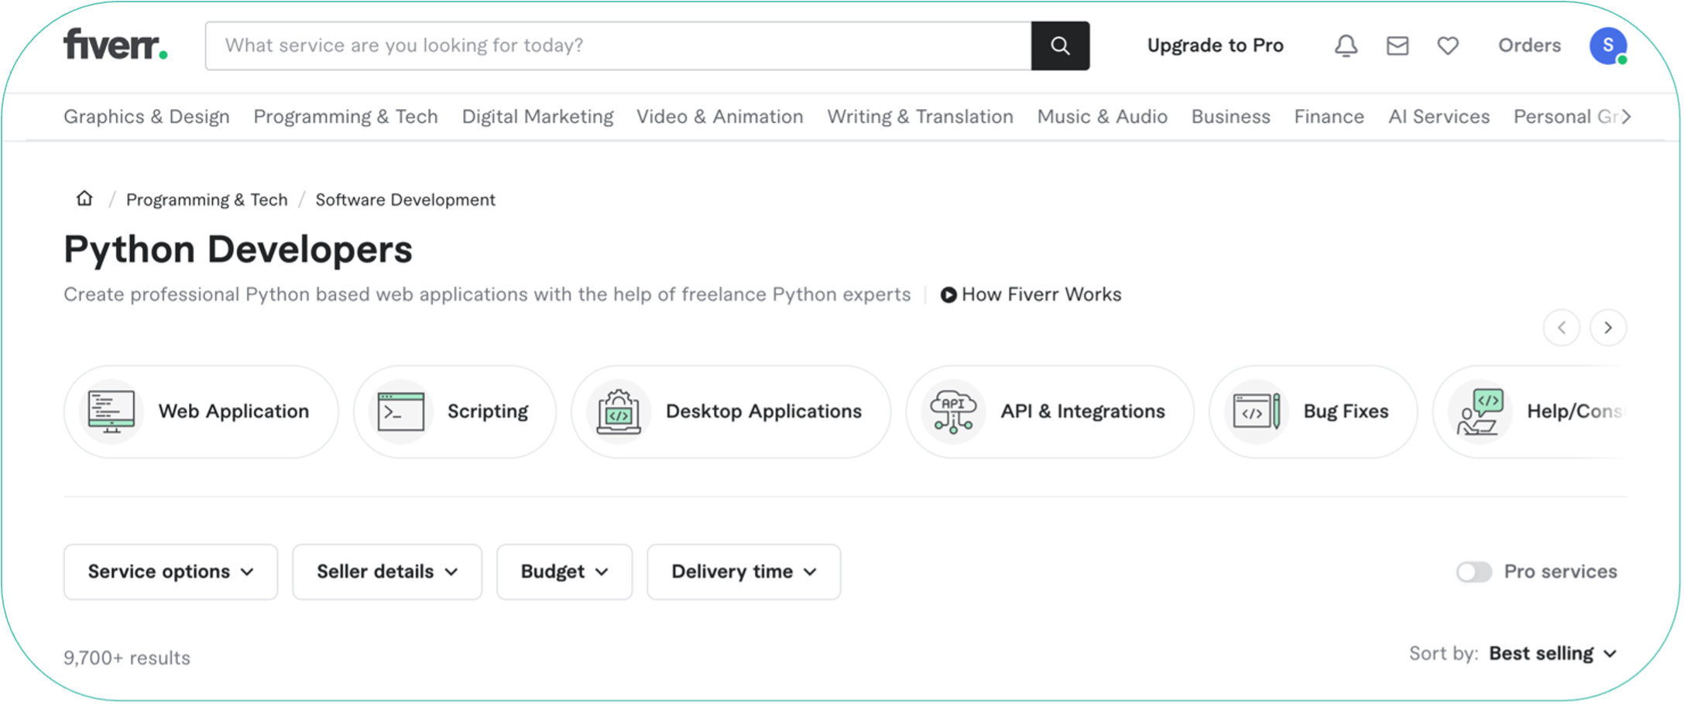Click the search magnifier button
The height and width of the screenshot is (704, 1684).
pos(1060,46)
